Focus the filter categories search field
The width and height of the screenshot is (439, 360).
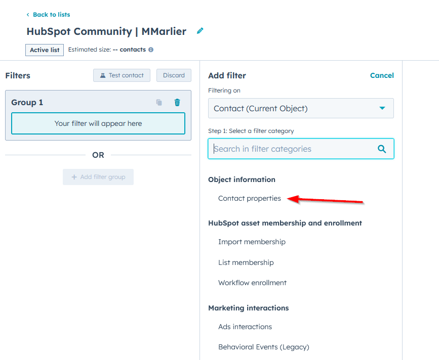pos(289,149)
